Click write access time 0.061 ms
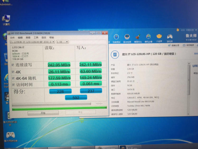Screen dimensions: 198x149 [91, 84]
